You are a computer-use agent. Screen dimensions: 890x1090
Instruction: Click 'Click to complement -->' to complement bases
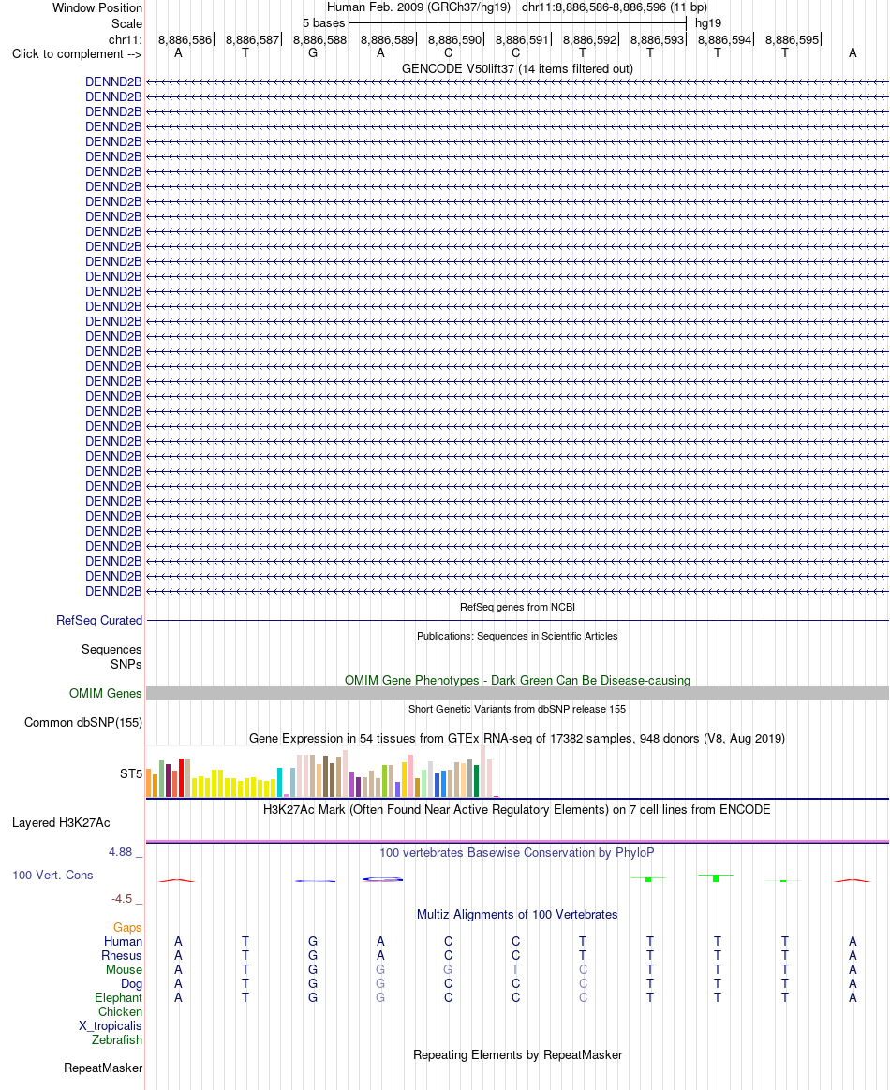coord(77,54)
